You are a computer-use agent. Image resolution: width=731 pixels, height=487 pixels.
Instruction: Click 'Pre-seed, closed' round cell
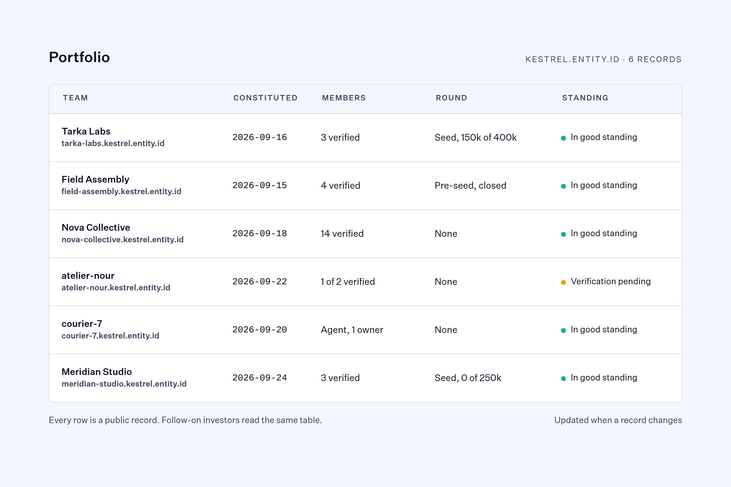click(470, 185)
